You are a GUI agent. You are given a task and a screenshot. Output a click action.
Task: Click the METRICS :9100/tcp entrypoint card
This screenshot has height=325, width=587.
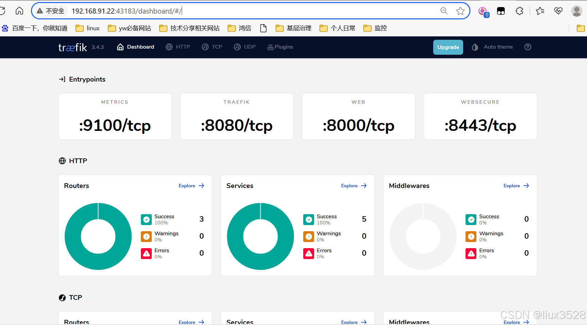pyautogui.click(x=115, y=116)
